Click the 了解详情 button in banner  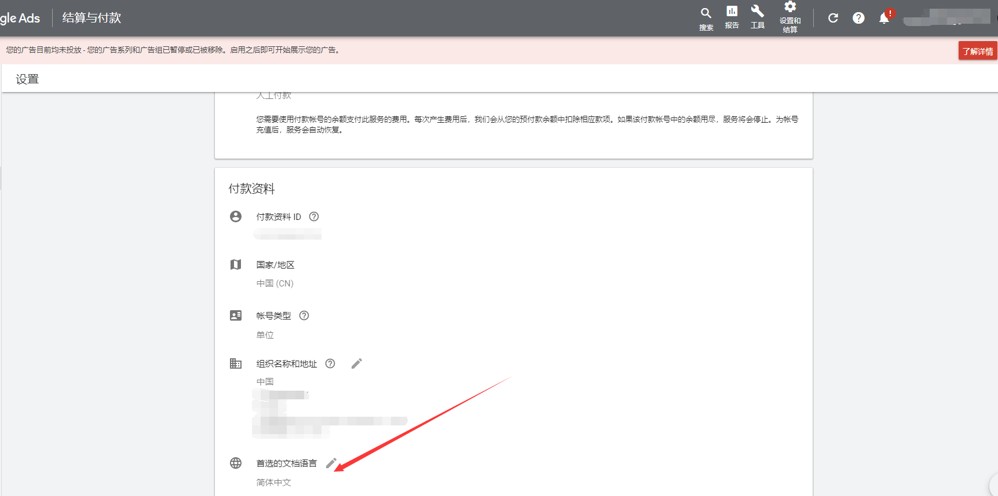(978, 51)
